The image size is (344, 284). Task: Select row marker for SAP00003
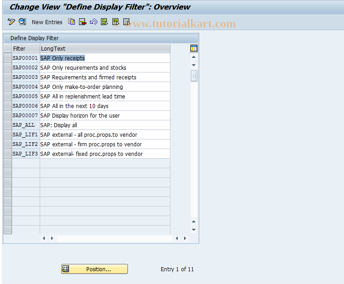tap(8, 77)
